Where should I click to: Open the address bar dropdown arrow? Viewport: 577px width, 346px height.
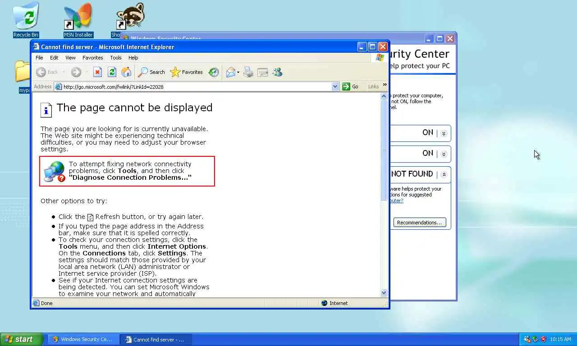coord(335,86)
